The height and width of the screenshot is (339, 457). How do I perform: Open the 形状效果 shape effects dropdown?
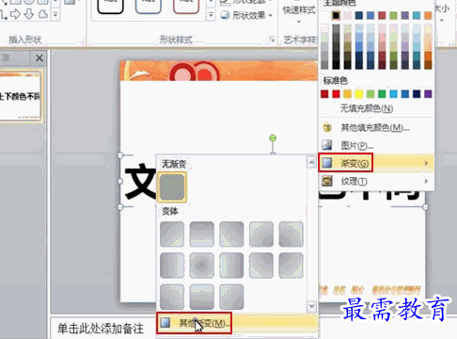pyautogui.click(x=246, y=15)
